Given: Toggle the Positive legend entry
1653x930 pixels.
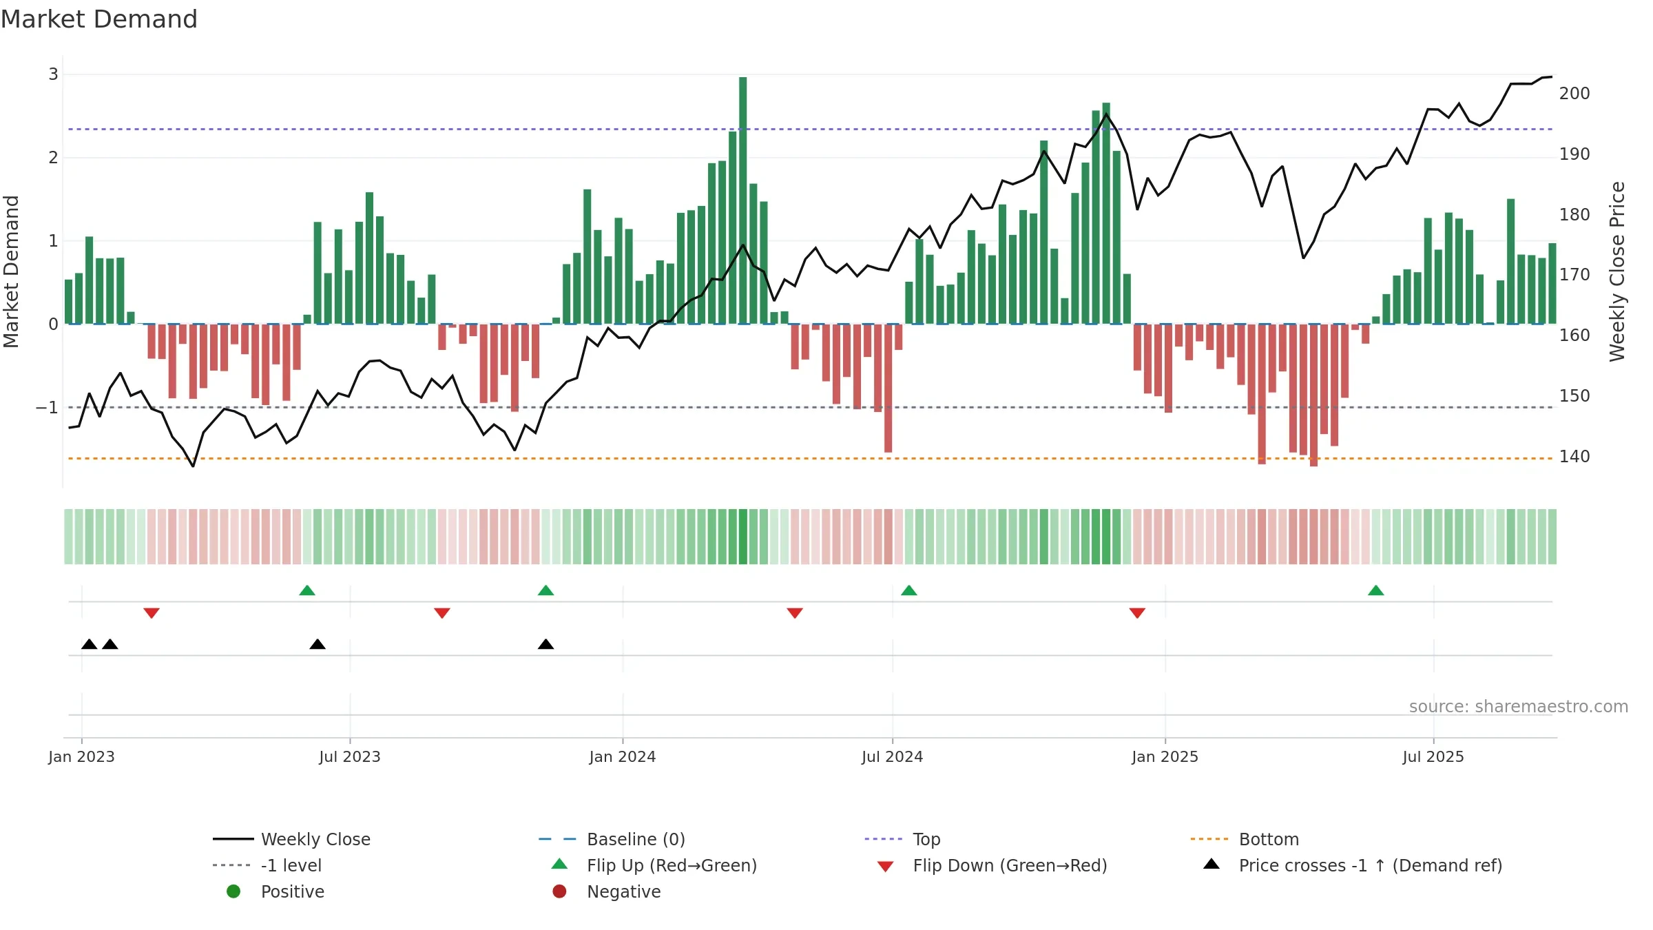Looking at the screenshot, I should click(275, 891).
